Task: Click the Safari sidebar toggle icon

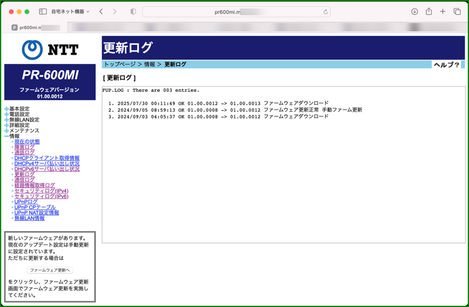Action: (x=43, y=12)
